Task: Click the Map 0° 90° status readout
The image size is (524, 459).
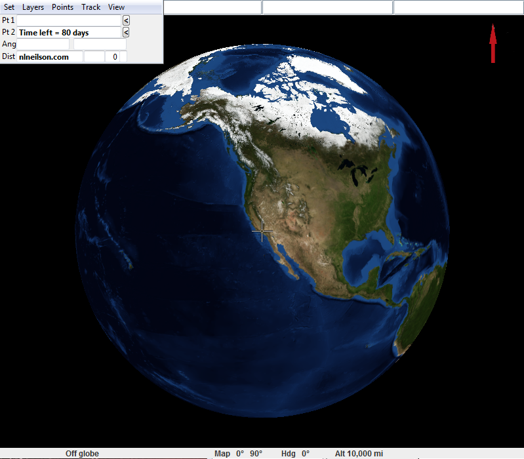Action: pos(238,454)
